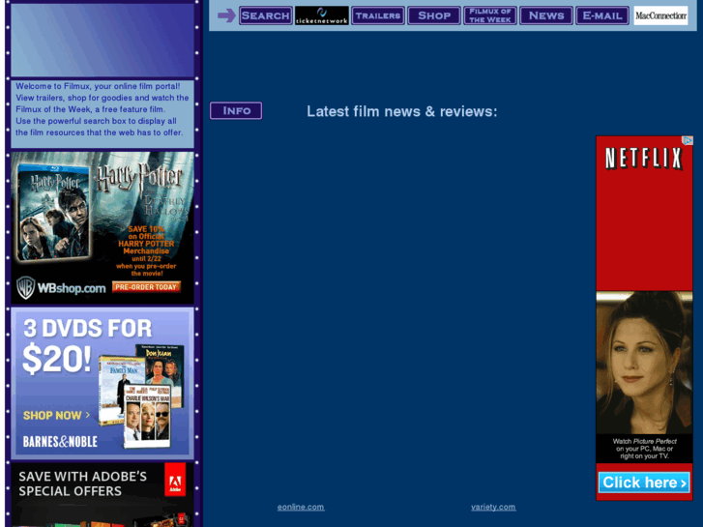The height and width of the screenshot is (527, 703).
Task: Click the WBshop.com logo
Action: point(61,287)
